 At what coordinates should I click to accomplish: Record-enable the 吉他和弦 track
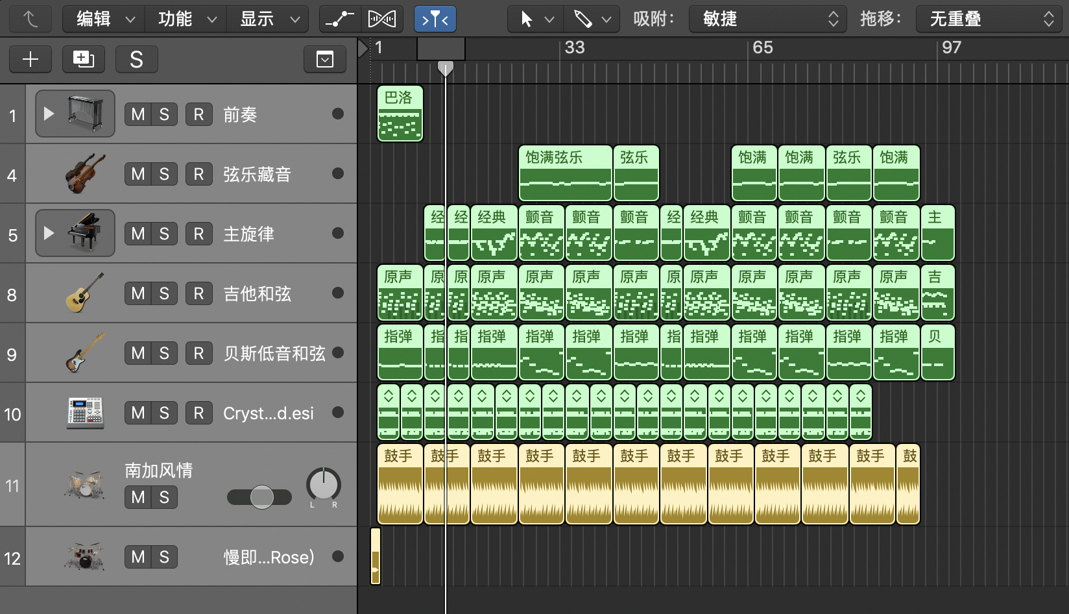tap(199, 293)
